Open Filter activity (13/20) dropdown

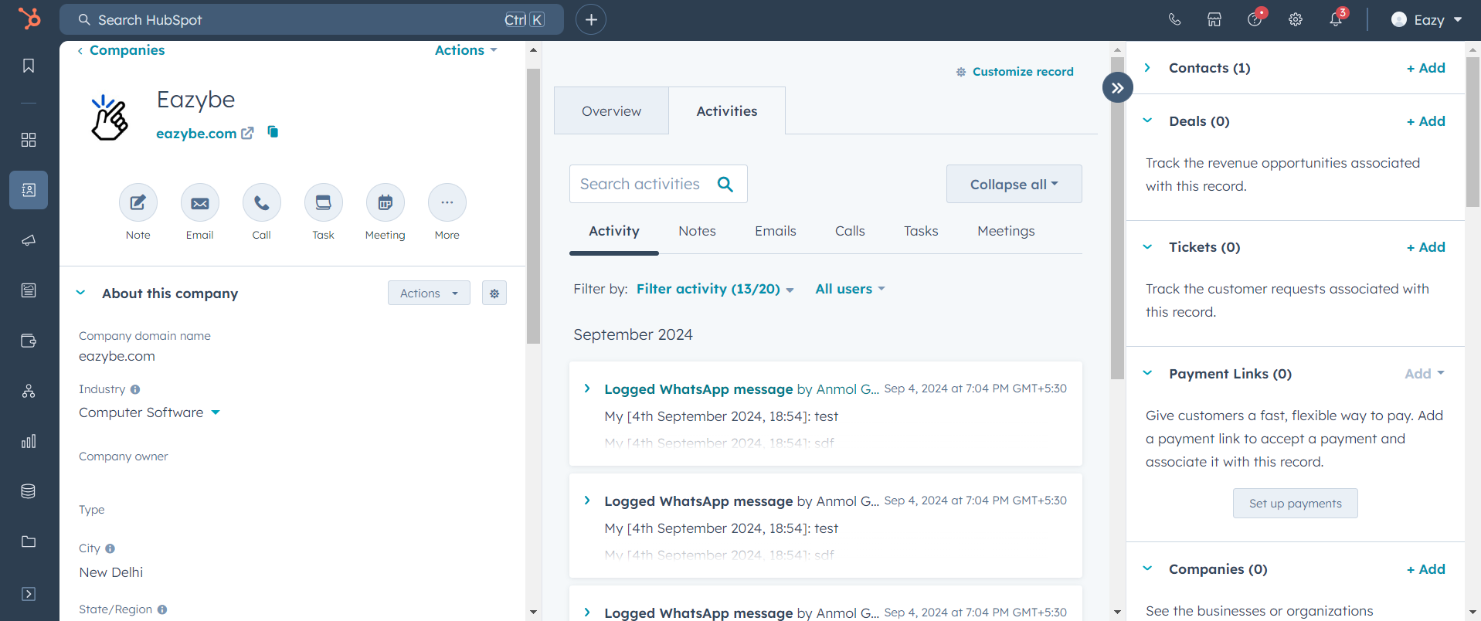point(715,289)
